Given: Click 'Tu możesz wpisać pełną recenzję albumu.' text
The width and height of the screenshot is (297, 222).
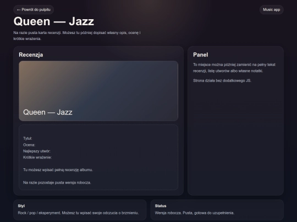Looking at the screenshot, I should [x=58, y=170].
